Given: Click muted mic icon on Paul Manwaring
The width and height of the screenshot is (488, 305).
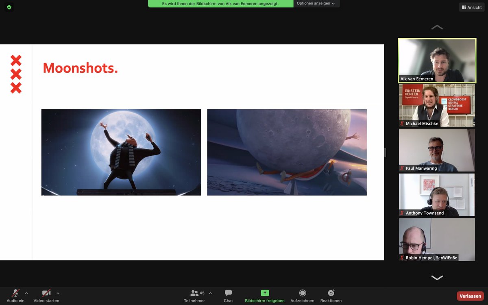Looking at the screenshot, I should (x=403, y=168).
